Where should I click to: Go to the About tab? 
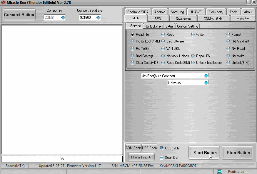(248, 12)
